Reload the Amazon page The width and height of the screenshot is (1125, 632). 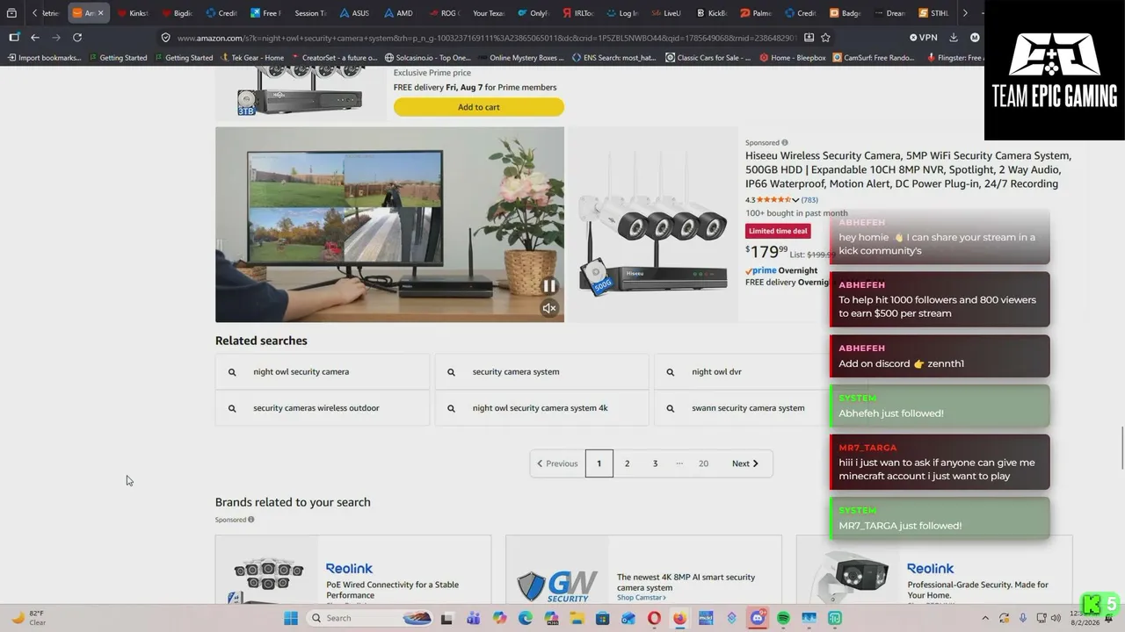click(77, 38)
